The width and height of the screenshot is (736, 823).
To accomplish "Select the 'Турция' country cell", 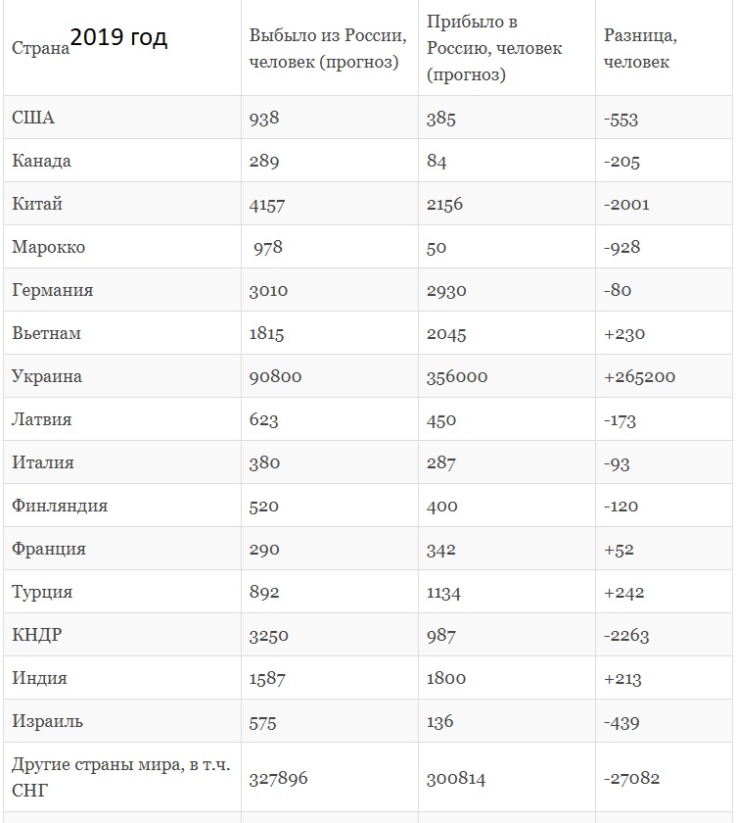I will 42,592.
